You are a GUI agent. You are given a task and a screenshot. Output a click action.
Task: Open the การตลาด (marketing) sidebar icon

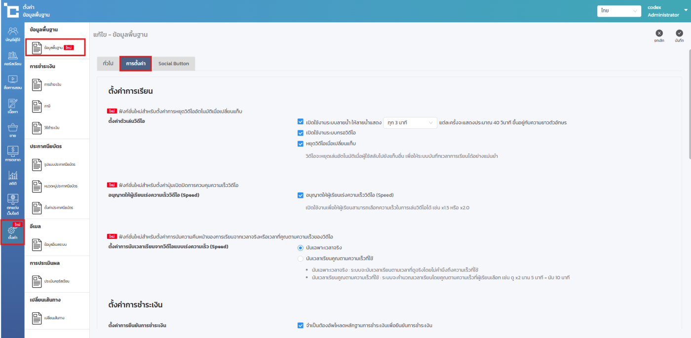[x=12, y=154]
